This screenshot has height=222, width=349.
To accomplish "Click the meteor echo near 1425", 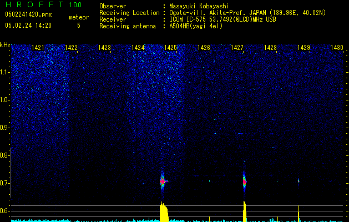I will click(163, 181).
